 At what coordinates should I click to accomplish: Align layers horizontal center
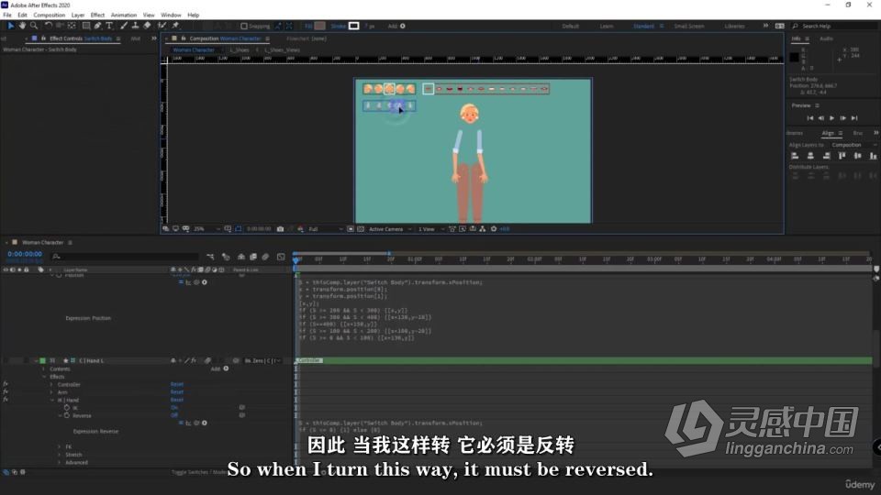(x=810, y=156)
